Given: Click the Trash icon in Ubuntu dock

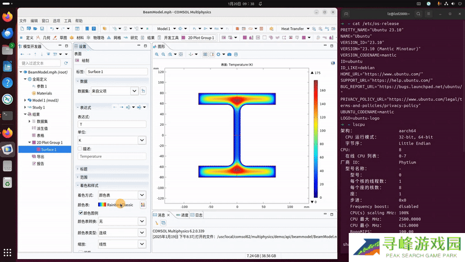Looking at the screenshot, I should [8, 183].
